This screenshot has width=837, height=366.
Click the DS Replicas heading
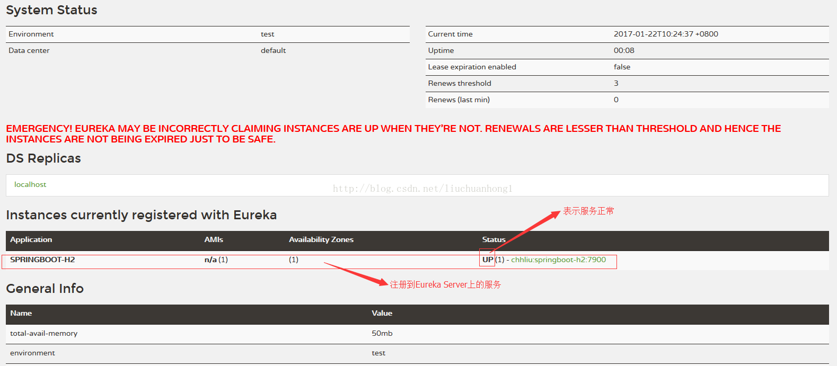click(43, 158)
